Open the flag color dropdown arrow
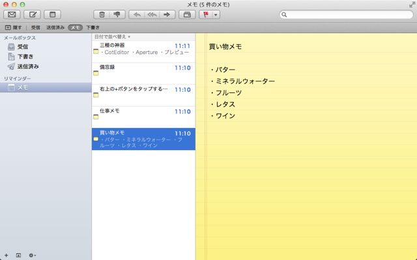The height and width of the screenshot is (260, 417). pyautogui.click(x=216, y=14)
